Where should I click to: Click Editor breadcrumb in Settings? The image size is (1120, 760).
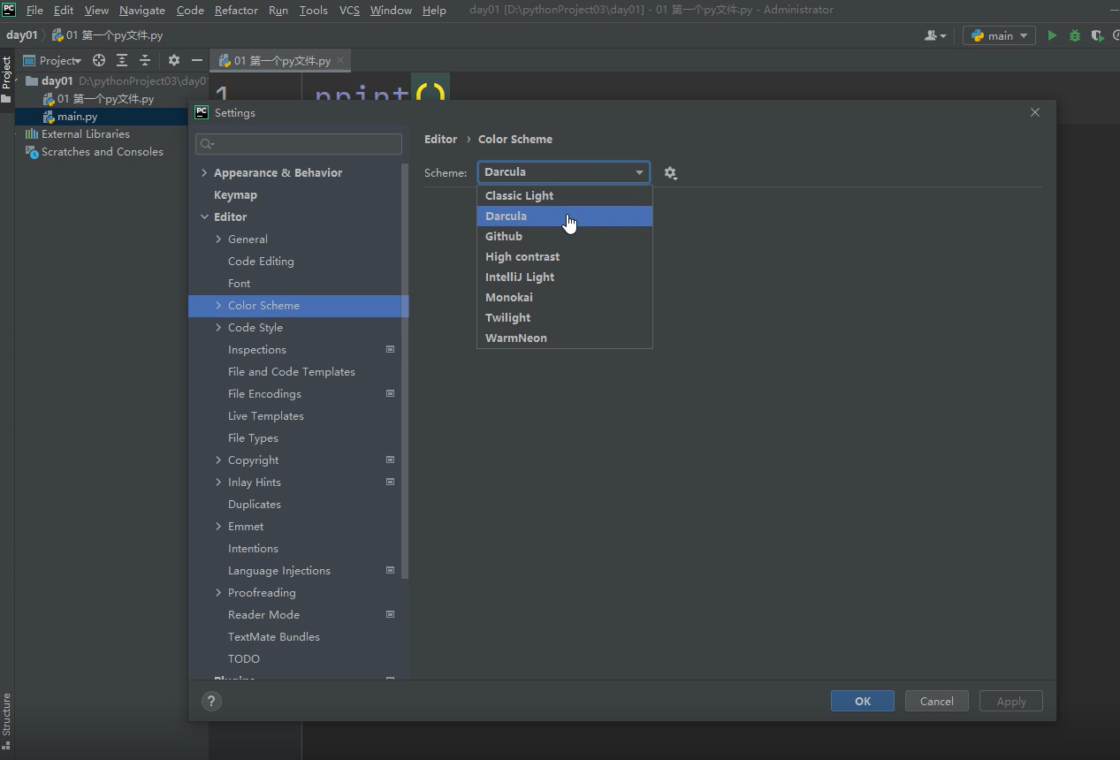click(x=440, y=139)
